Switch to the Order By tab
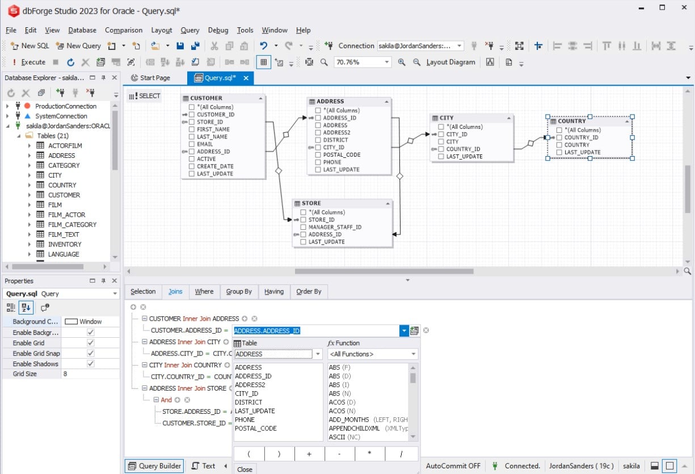The width and height of the screenshot is (695, 474). tap(309, 292)
